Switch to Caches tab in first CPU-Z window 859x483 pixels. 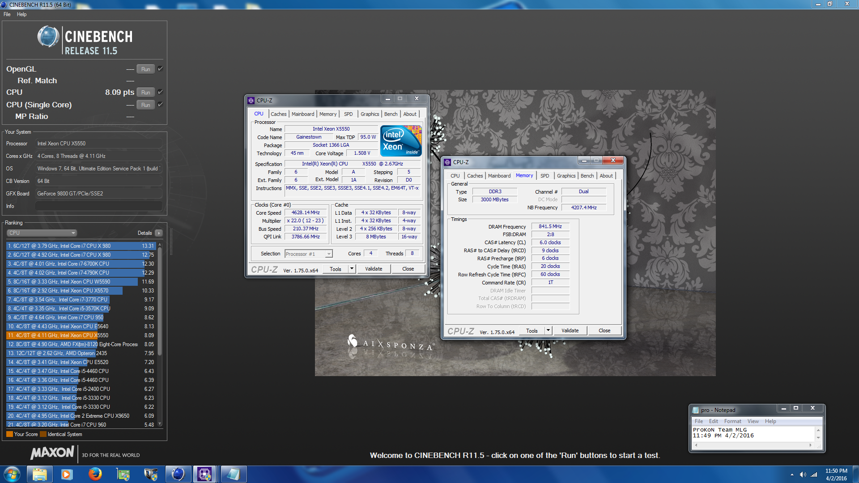[x=278, y=114]
